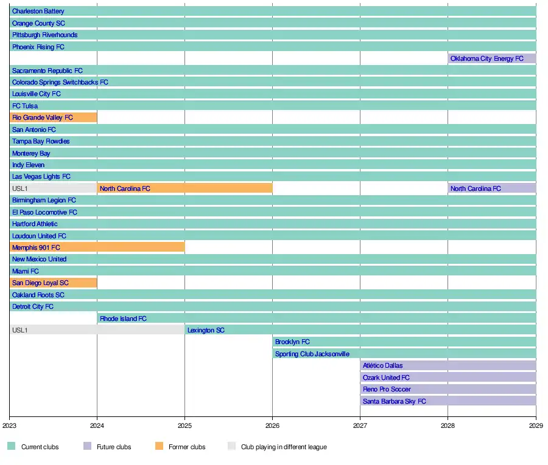Select the Rio Grande Valley FC bar label
Viewport: 548px width, 465px height.
click(x=42, y=117)
